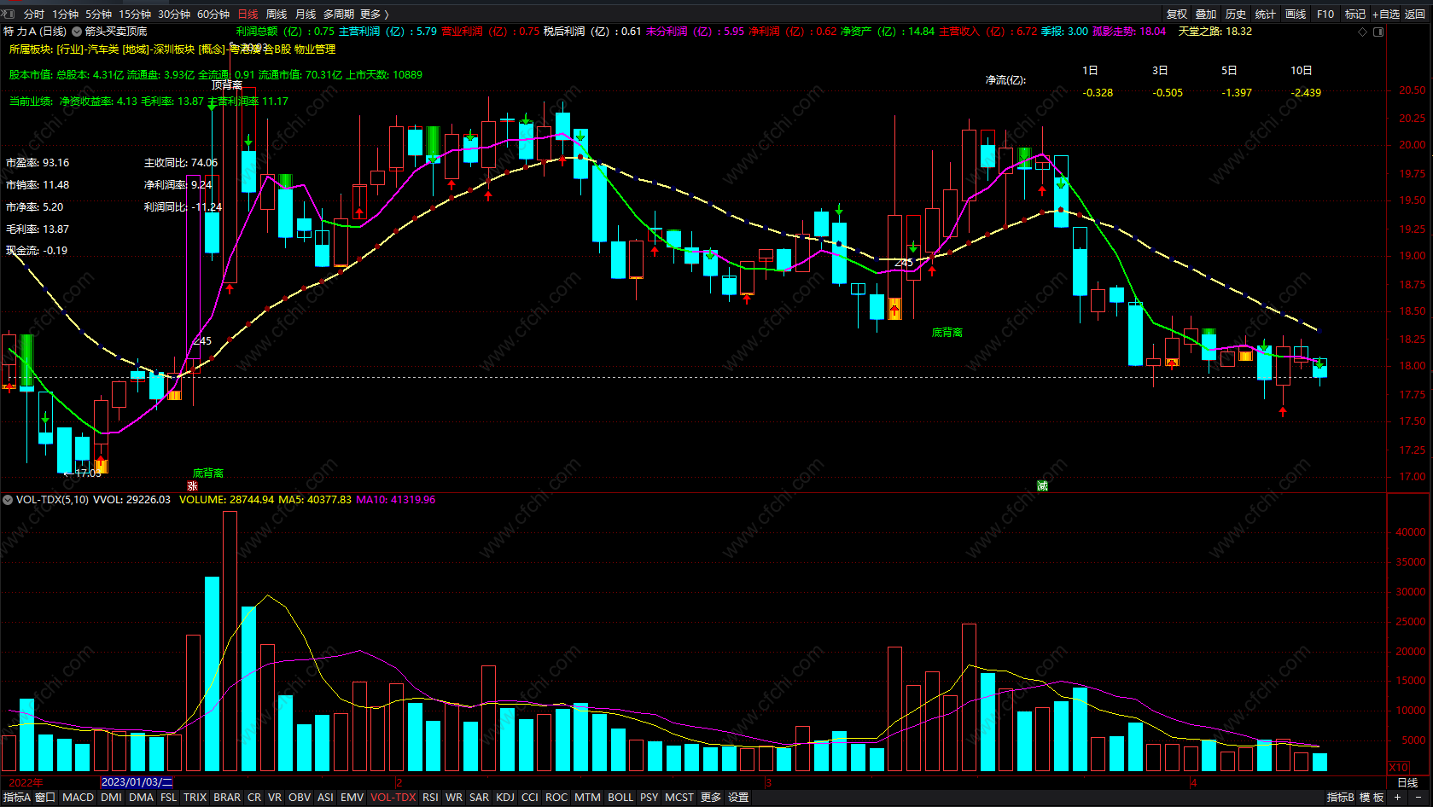This screenshot has height=807, width=1433.
Task: Click the 2023/01/03 date marker on timeline
Action: [x=137, y=782]
